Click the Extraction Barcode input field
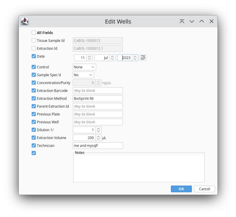Viewport: 236px width, 217px height. (98, 91)
